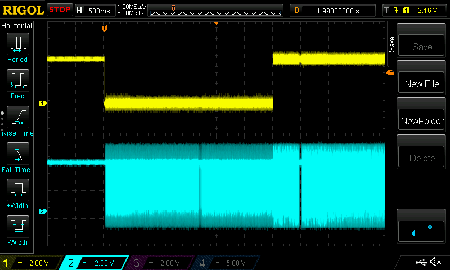Click the STOP run status indicator
The height and width of the screenshot is (270, 450).
coord(60,10)
